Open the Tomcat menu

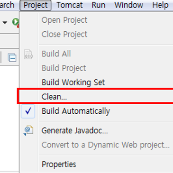[70, 5]
